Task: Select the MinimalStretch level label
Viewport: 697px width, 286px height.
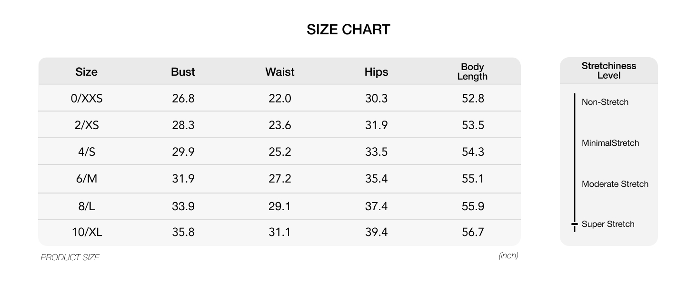Action: point(610,143)
